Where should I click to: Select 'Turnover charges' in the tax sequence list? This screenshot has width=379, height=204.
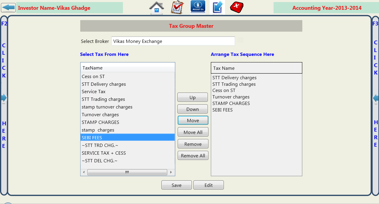[231, 97]
